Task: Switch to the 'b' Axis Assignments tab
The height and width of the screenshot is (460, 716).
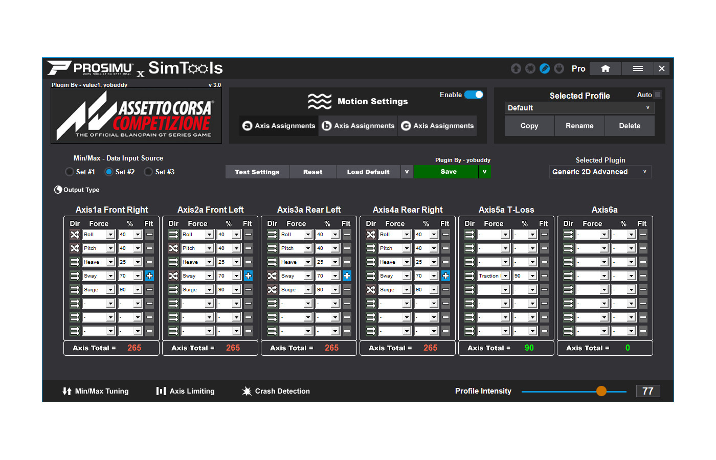Action: tap(358, 126)
